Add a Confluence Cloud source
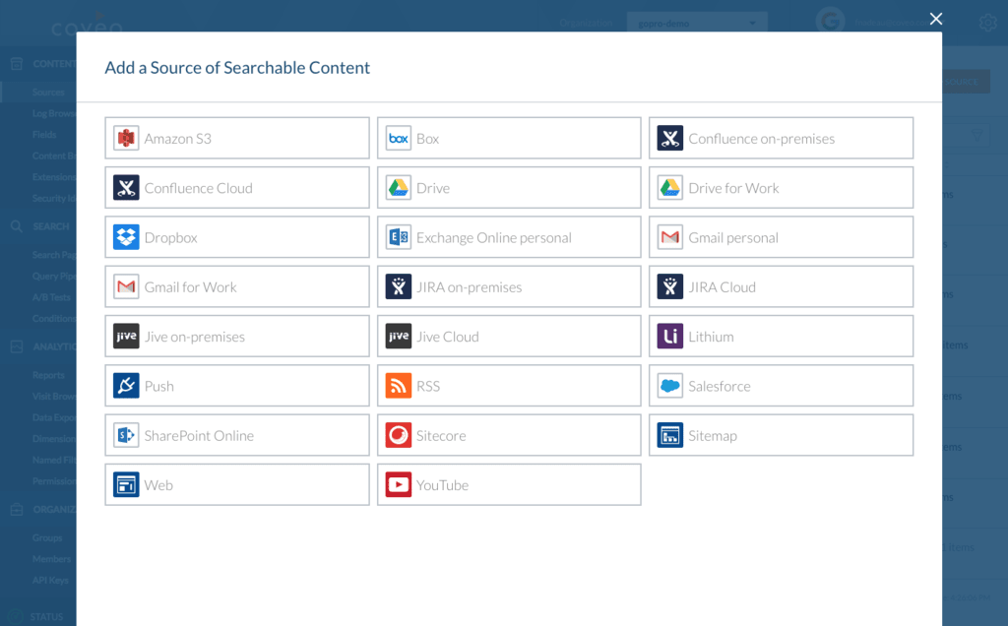Viewport: 1008px width, 626px height. (x=236, y=187)
